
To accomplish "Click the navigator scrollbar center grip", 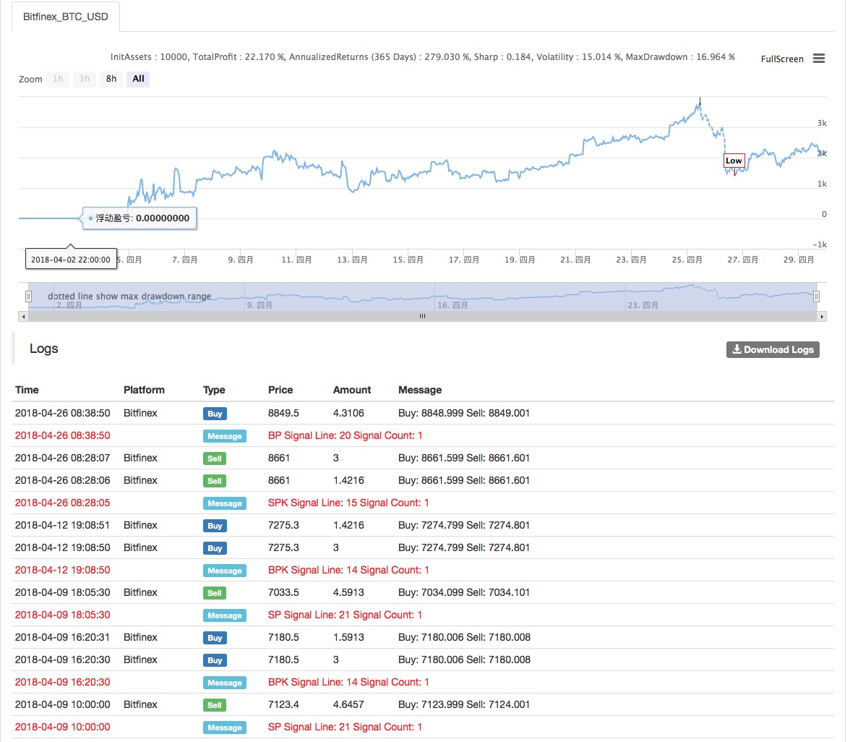I will point(422,316).
